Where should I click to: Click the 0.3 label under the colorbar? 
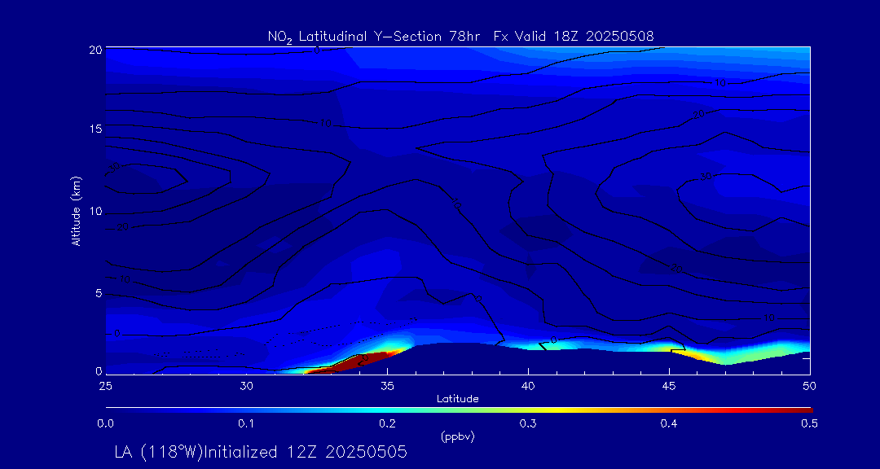[528, 423]
